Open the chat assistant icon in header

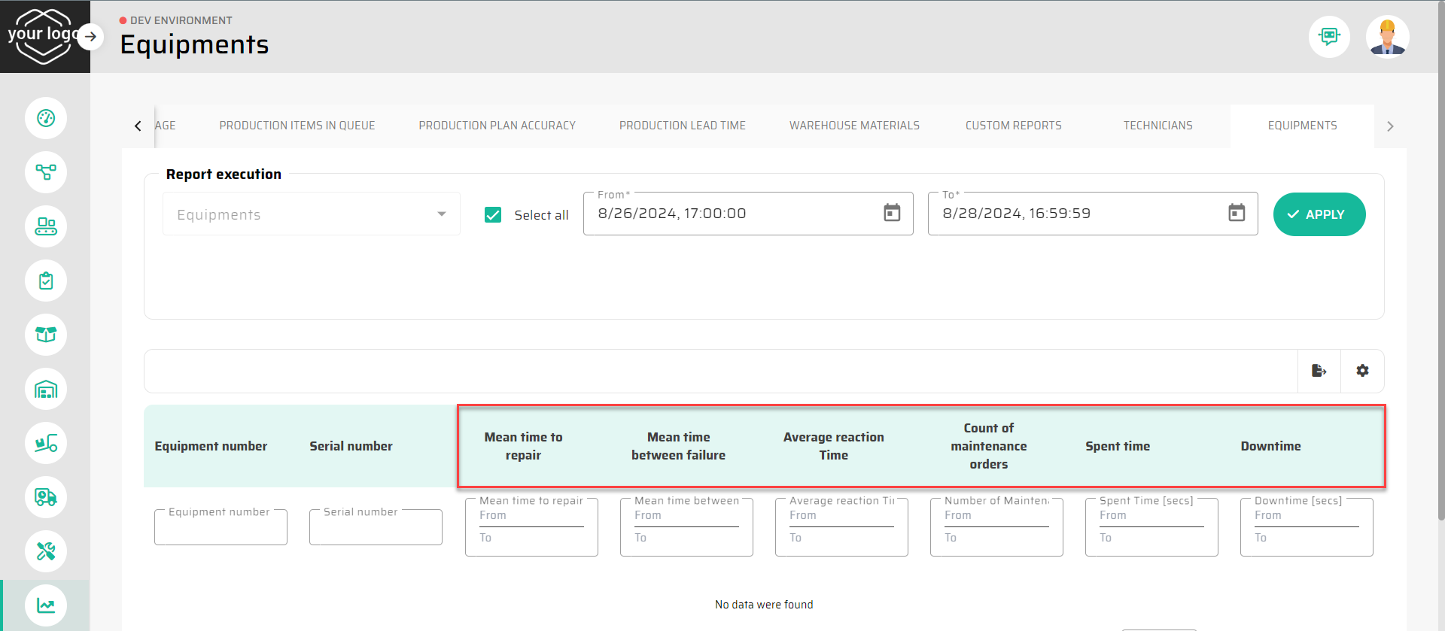point(1329,36)
